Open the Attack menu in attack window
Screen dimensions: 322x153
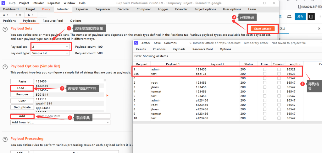pyautogui.click(x=146, y=43)
